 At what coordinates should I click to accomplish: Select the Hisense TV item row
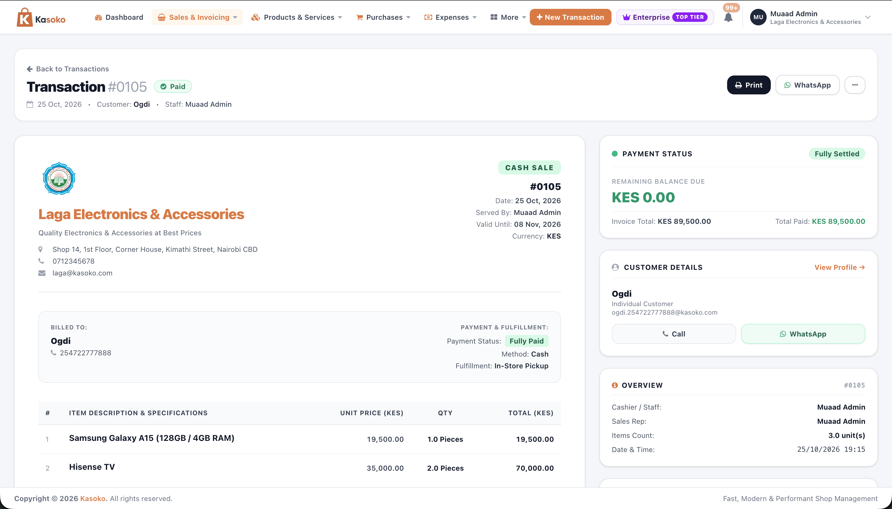(x=300, y=468)
